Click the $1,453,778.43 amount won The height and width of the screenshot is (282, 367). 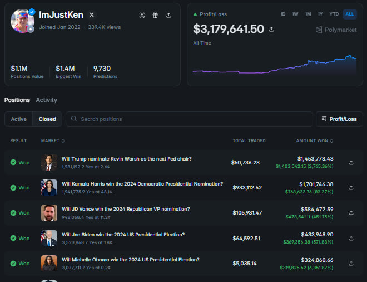tap(315, 159)
